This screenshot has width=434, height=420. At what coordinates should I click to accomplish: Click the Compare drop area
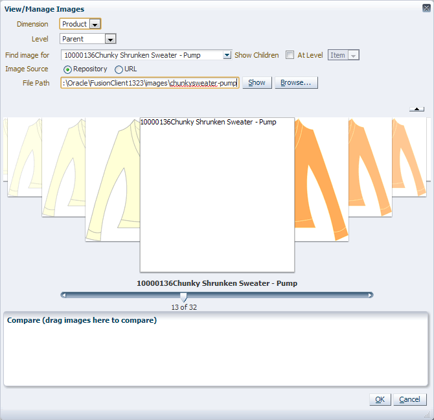coord(216,349)
